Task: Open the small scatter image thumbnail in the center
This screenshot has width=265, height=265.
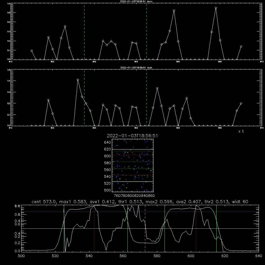Action: (132, 165)
